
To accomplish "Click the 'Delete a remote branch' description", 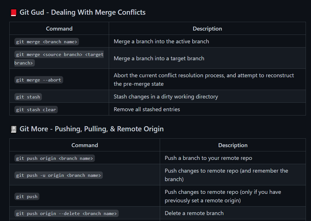I will [194, 213].
